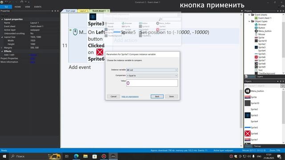
Task: Select the Text object icon in the Projects tree
Action: [x=256, y=70]
